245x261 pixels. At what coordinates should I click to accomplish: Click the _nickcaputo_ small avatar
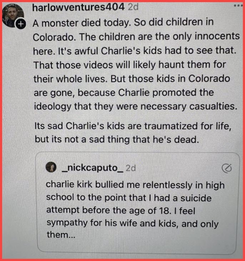pos(52,167)
